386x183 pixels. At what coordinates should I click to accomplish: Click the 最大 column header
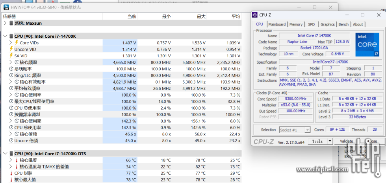[201, 16]
